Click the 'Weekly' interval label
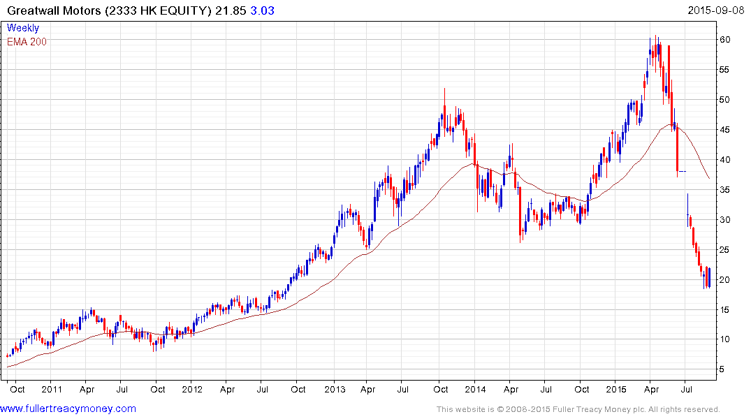The height and width of the screenshot is (419, 751). tap(23, 28)
